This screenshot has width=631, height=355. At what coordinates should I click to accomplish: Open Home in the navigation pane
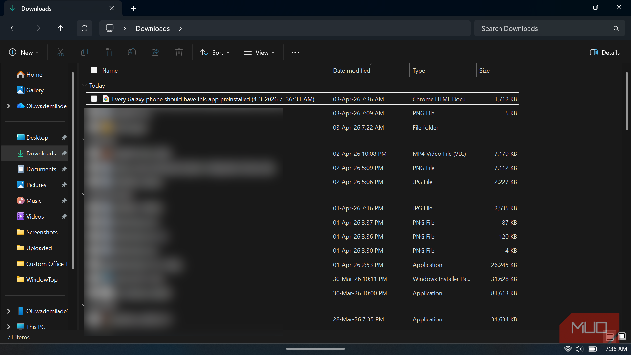point(34,75)
